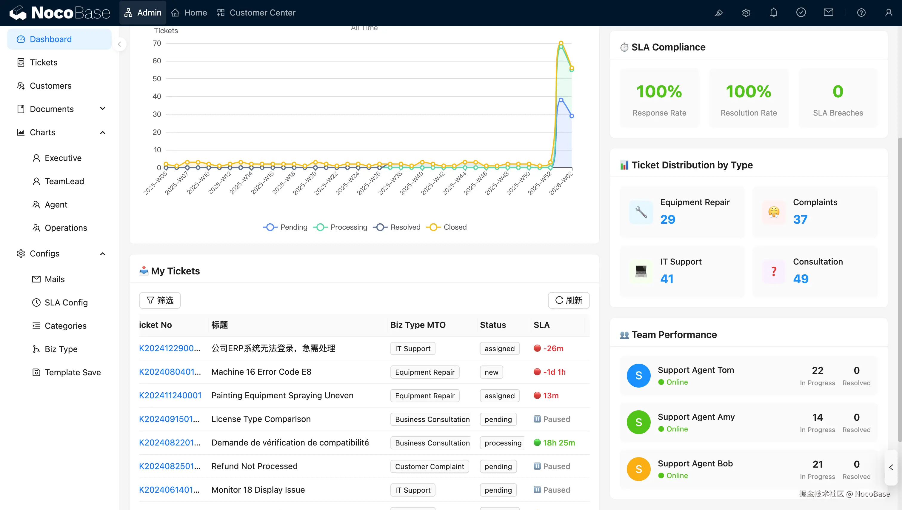The image size is (902, 510).
Task: Click the 筛选 filter button
Action: click(x=160, y=300)
